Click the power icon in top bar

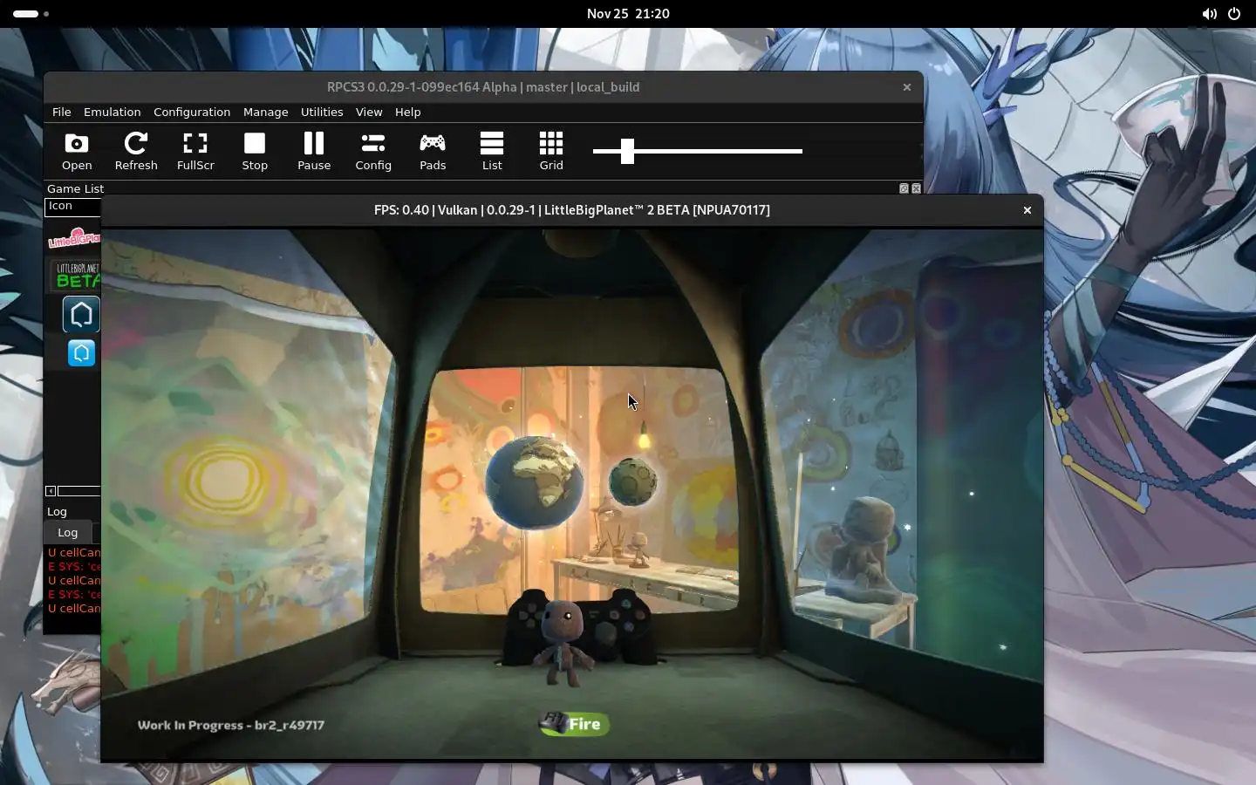click(x=1234, y=14)
